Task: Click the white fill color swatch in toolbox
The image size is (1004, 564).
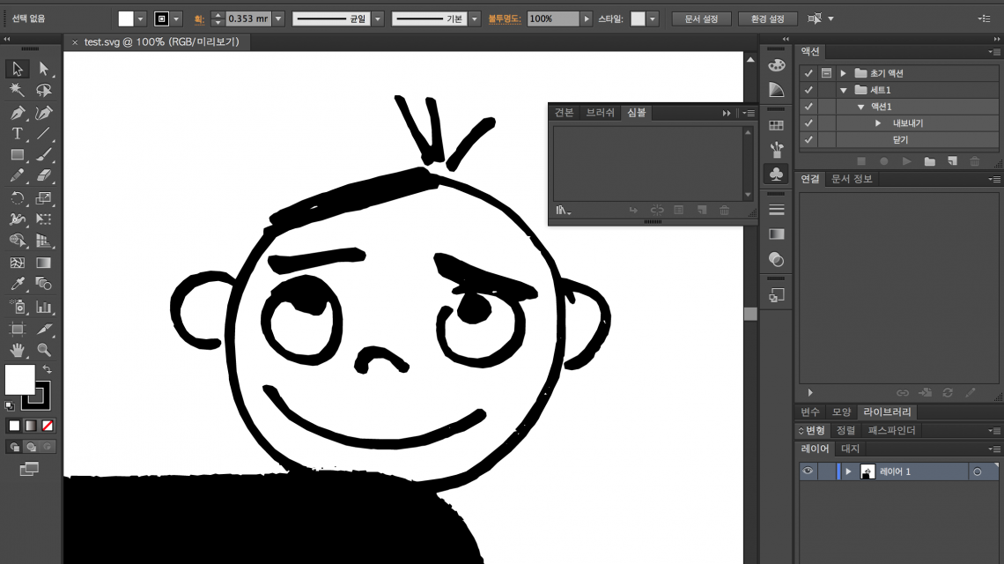Action: [x=19, y=380]
